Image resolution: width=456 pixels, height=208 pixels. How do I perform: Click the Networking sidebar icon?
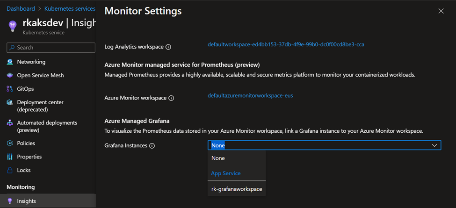coord(10,62)
